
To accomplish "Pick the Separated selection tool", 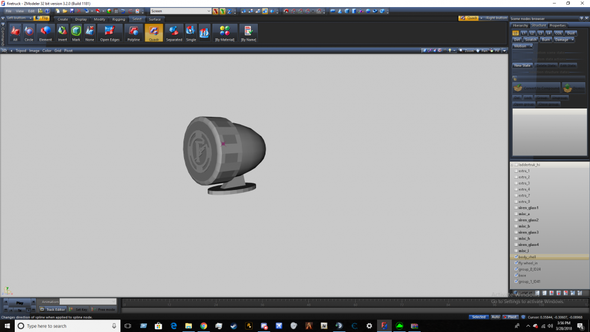I will click(x=174, y=33).
